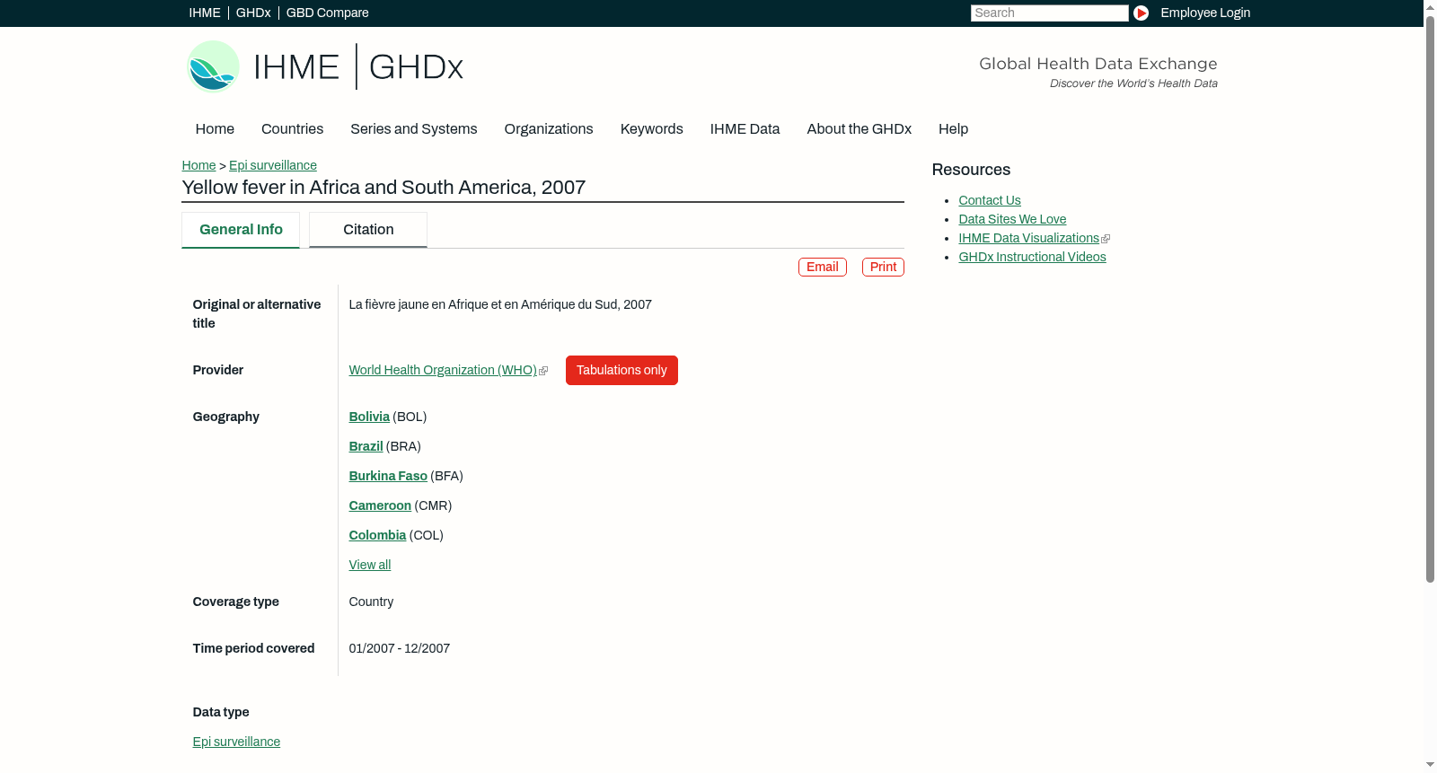1437x773 pixels.
Task: Click the IHME leaf logo
Action: click(x=214, y=66)
